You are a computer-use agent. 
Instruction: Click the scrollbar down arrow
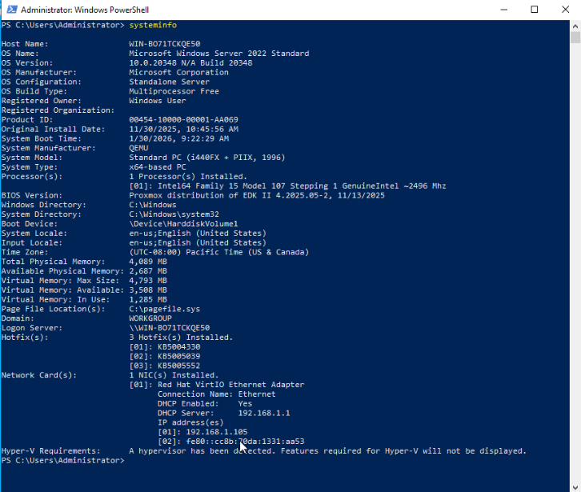pos(575,487)
